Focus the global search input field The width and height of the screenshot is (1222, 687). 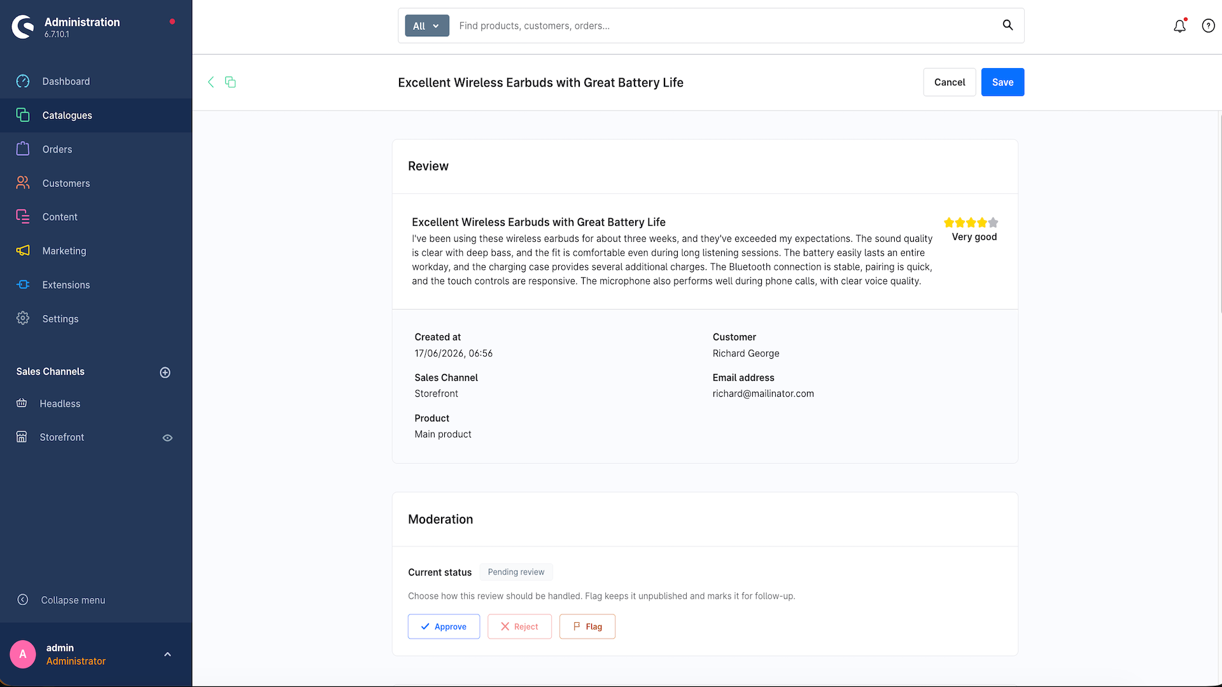coord(726,26)
